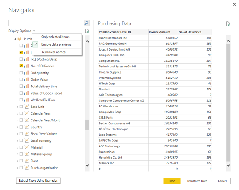Close the Navigator dialog with X
This screenshot has height=190, width=239.
coord(234,5)
